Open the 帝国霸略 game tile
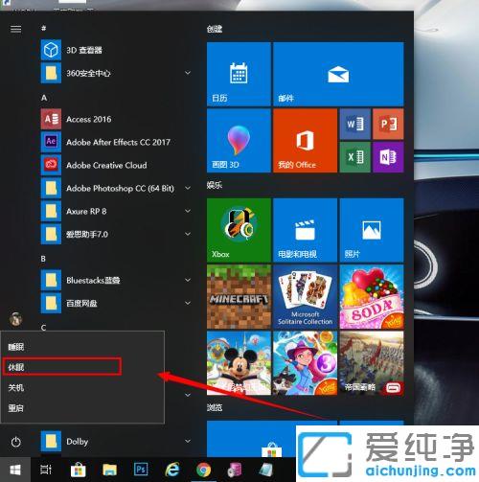This screenshot has height=482, width=479. (x=372, y=363)
